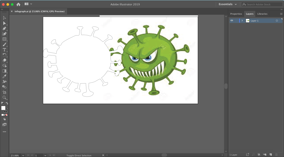Viewport: 284px width, 157px height.
Task: Select the Type tool
Action: pos(4,50)
